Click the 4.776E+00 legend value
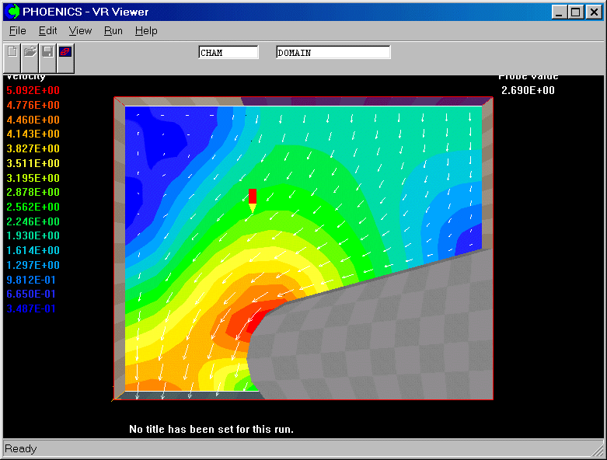607x460 pixels. tap(33, 105)
